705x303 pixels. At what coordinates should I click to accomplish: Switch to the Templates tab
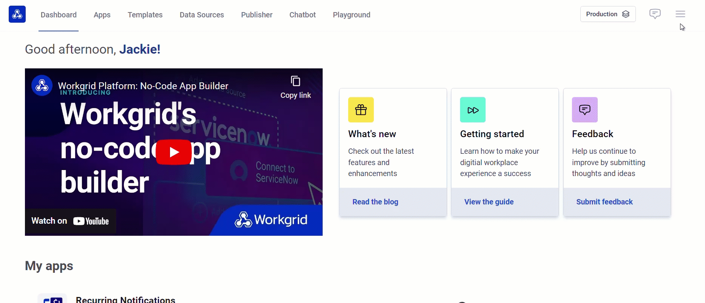(x=145, y=15)
